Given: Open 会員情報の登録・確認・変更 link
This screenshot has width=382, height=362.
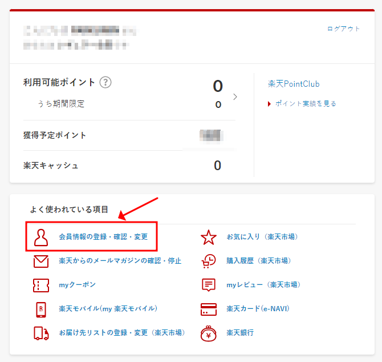Looking at the screenshot, I should pos(103,236).
